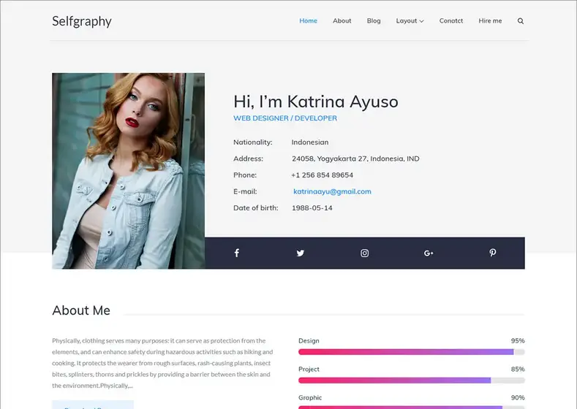Click the Selfgraphy site logo

click(82, 21)
